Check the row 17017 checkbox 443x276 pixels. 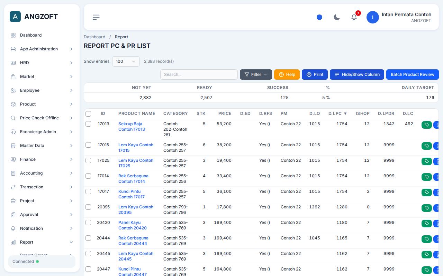(88, 191)
